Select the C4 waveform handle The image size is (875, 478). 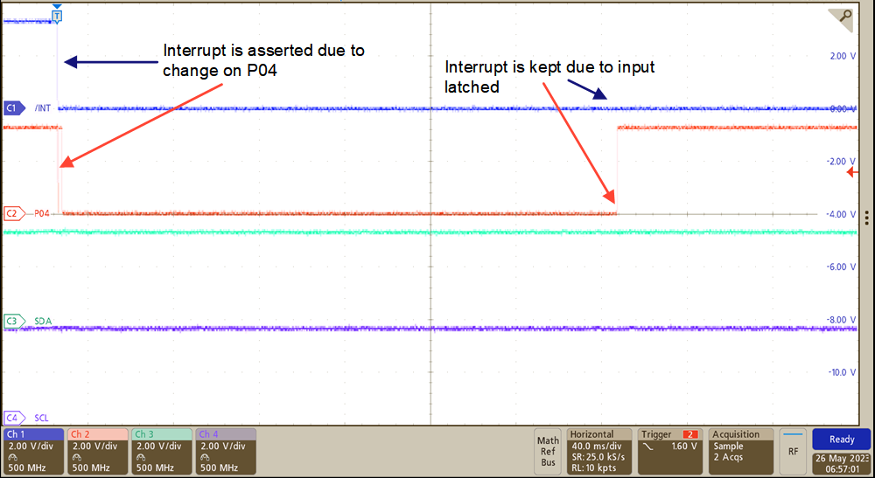point(12,418)
